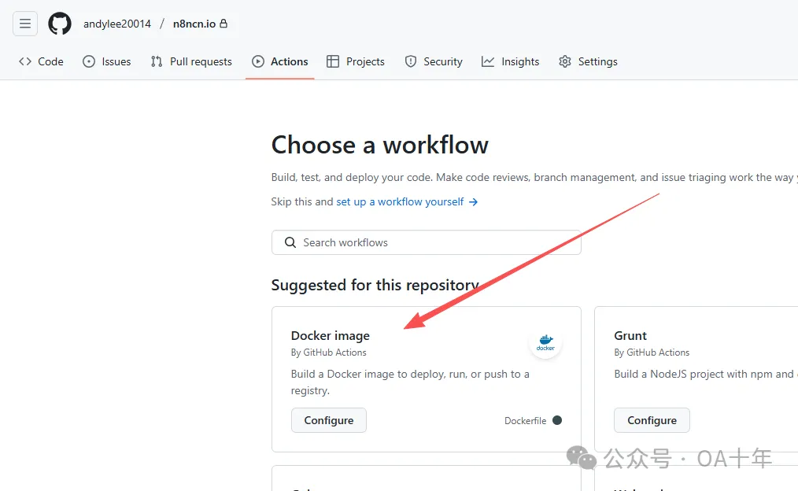798x491 pixels.
Task: Click 'By GitHub Actions' under Grunt
Action: (x=652, y=352)
